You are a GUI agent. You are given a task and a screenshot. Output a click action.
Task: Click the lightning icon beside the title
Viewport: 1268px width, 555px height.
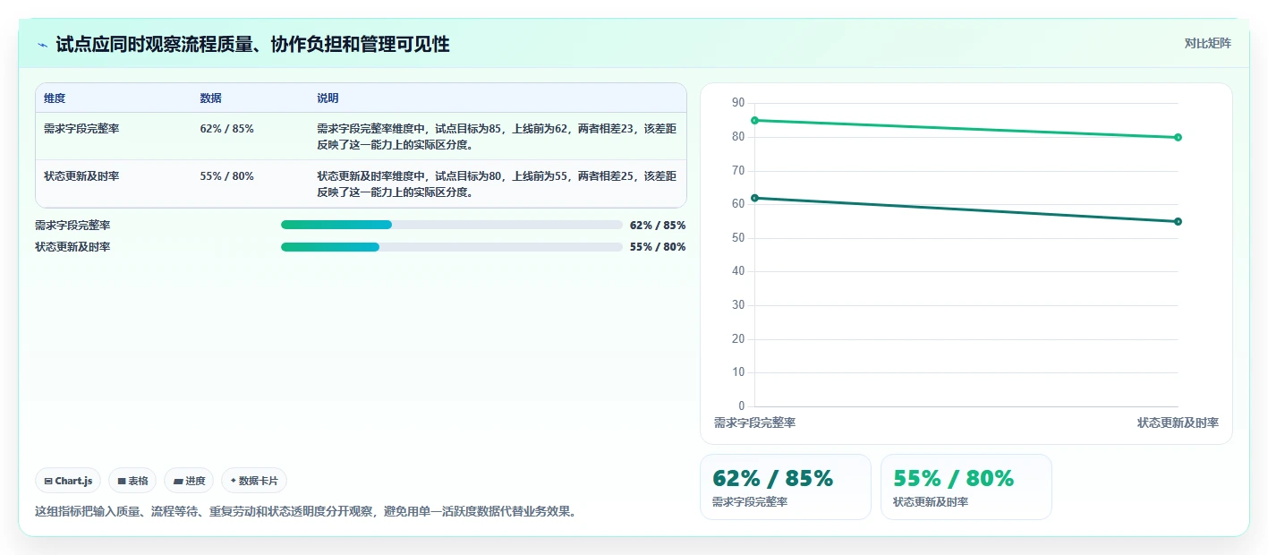42,44
